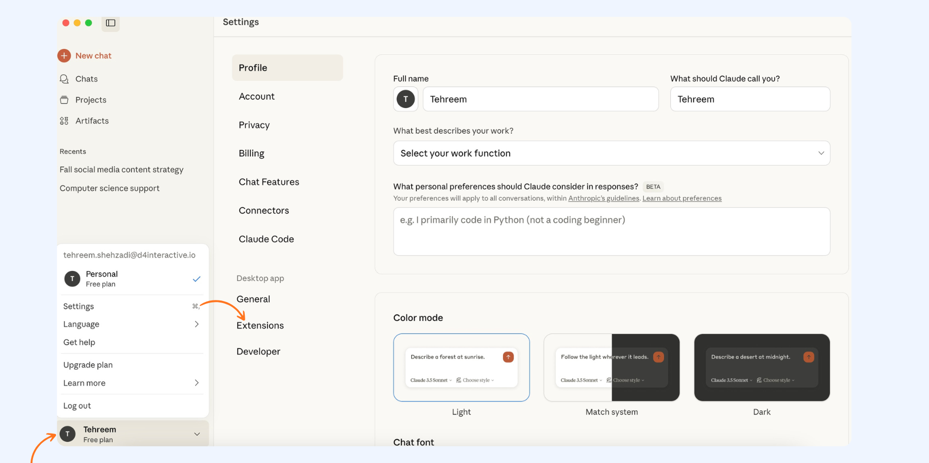Click the orange New chat plus icon

64,55
